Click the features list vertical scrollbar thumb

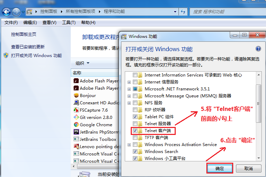(259, 104)
